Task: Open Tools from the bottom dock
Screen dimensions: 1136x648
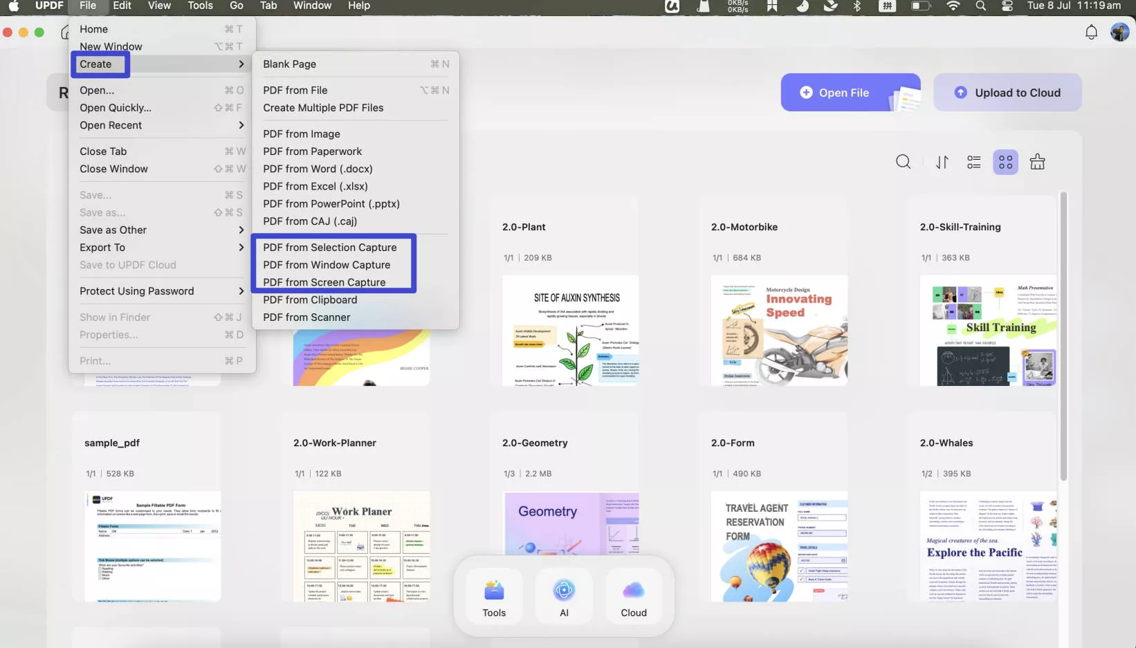Action: 493,595
